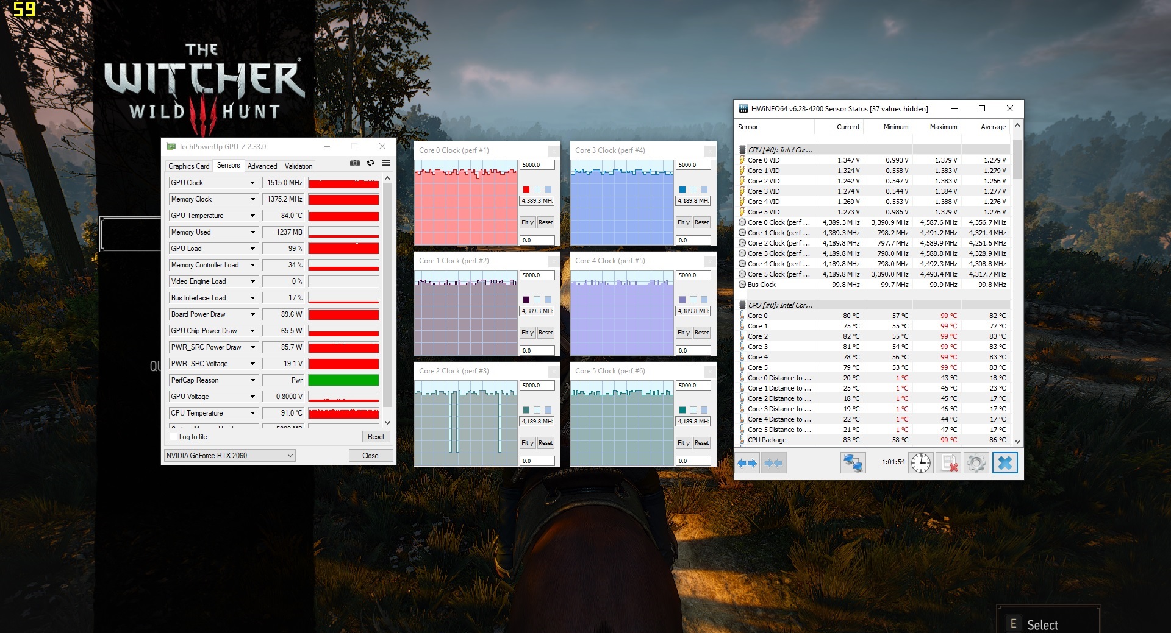The width and height of the screenshot is (1171, 633).
Task: Click the GPU-Z sensor list scroll-down arrow
Action: click(387, 422)
